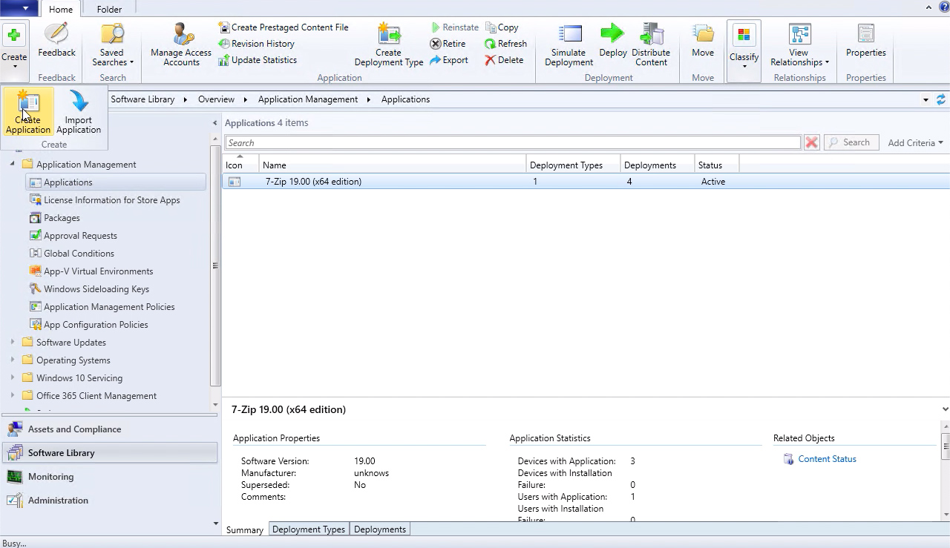
Task: Open the blue application menu button
Action: (x=19, y=8)
